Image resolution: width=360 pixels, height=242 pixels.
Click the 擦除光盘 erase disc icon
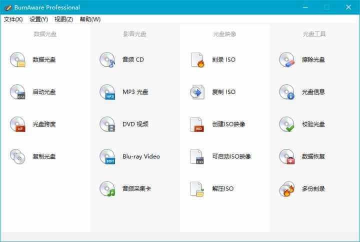click(287, 59)
